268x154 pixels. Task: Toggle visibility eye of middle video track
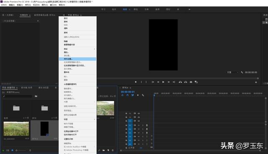coord(139,117)
